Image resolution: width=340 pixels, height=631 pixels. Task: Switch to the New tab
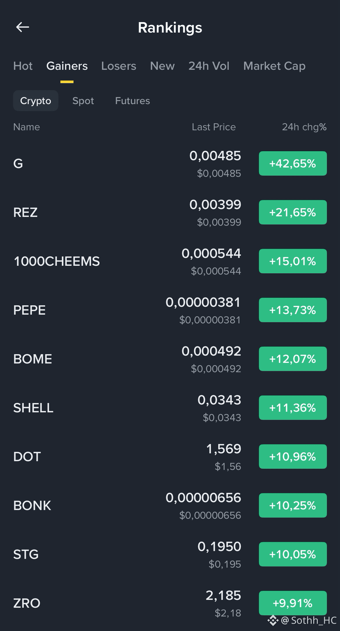162,66
